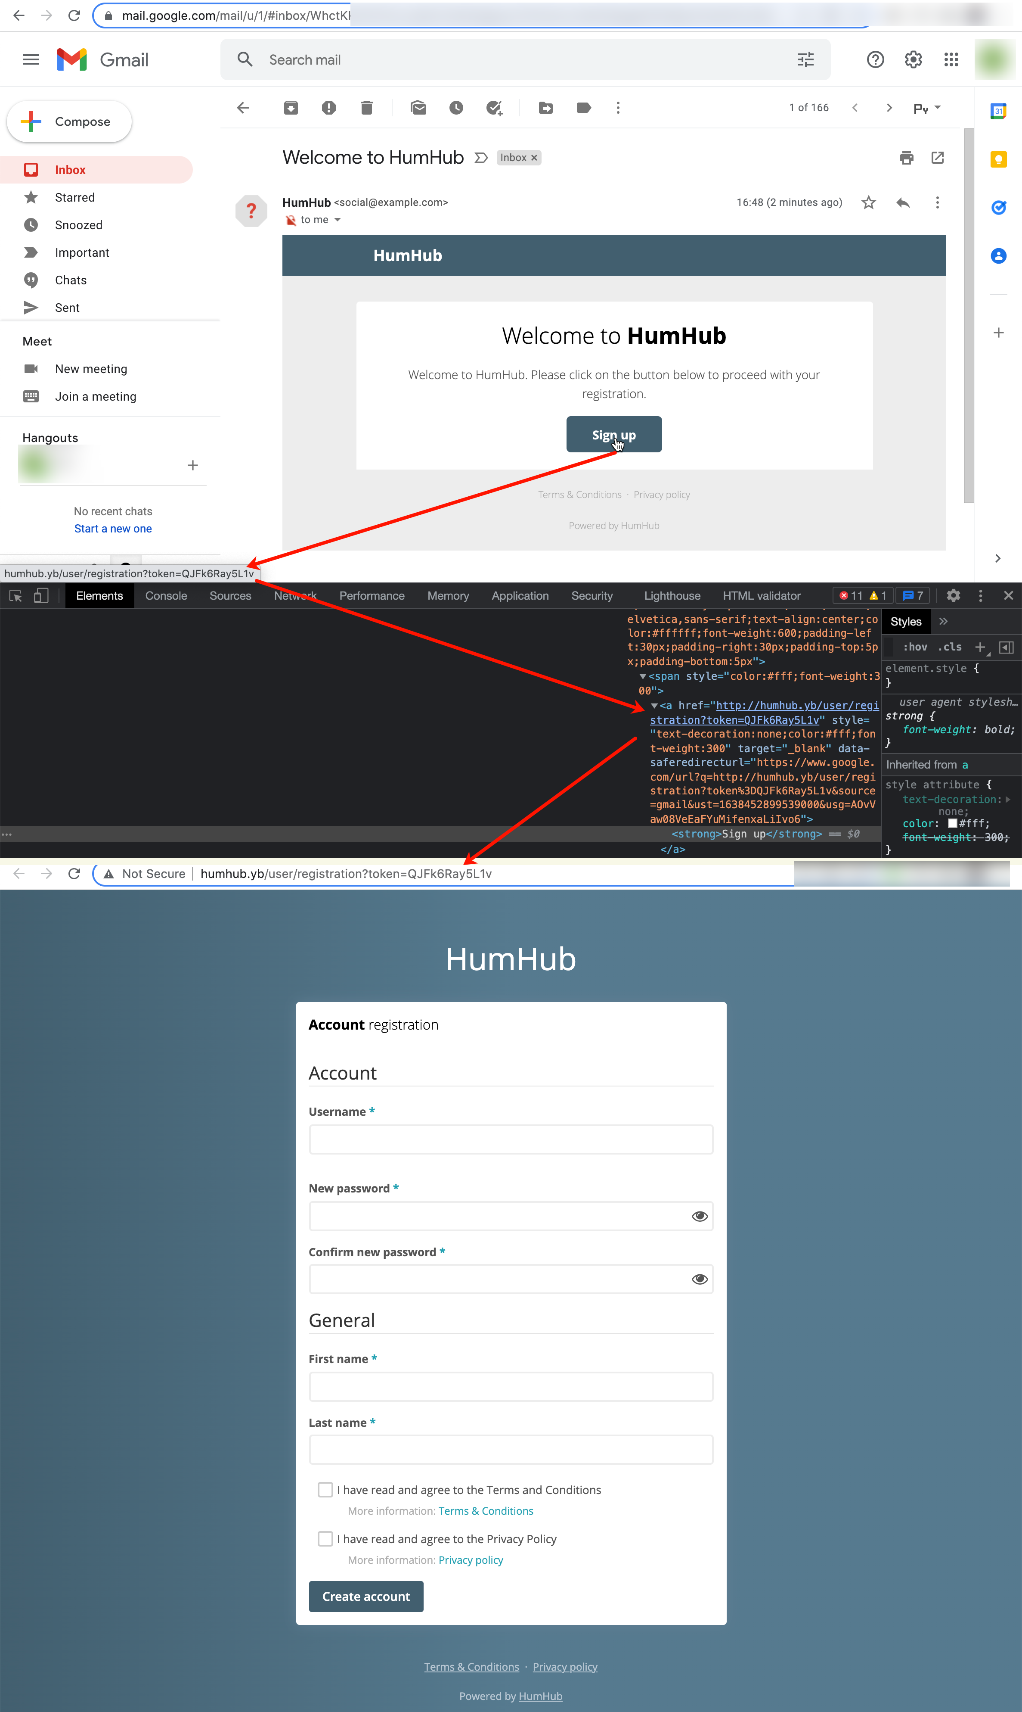Archive the HumHub email
Viewport: 1022px width, 1712px height.
tap(290, 108)
